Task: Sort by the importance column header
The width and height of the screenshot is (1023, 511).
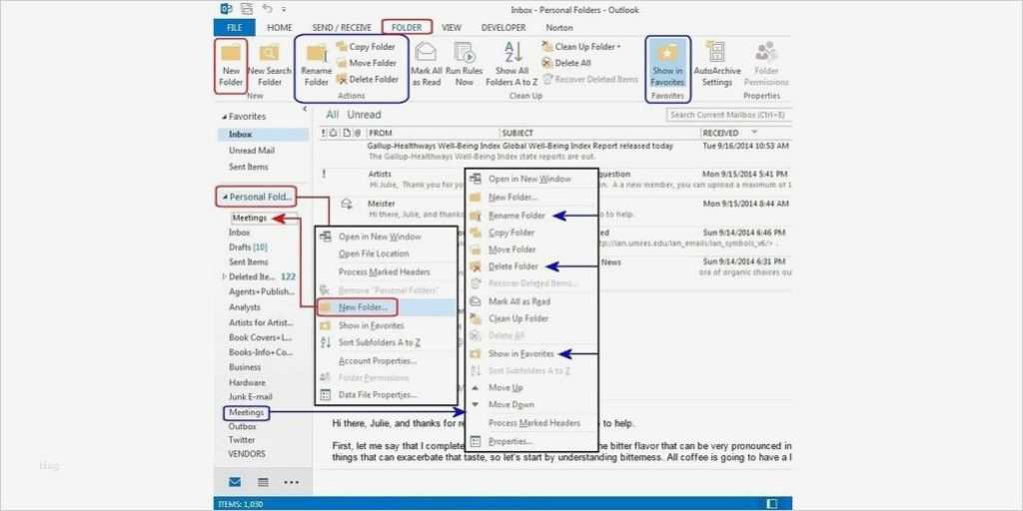Action: click(323, 133)
